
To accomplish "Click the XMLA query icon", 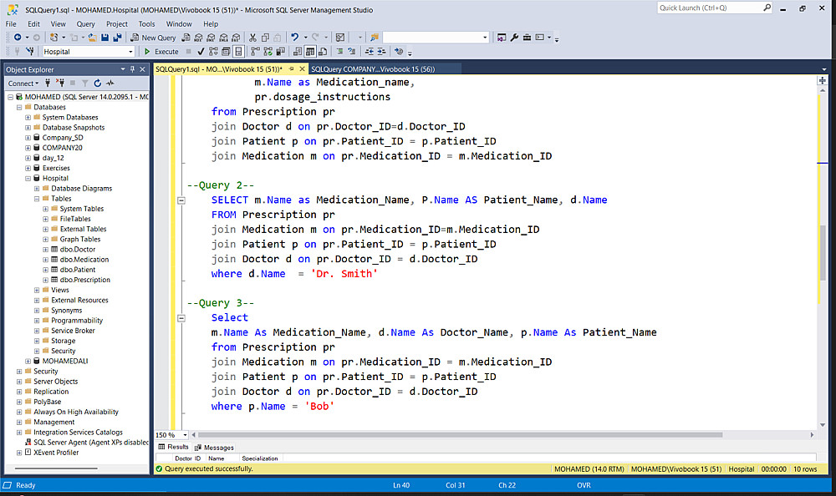I will (223, 38).
